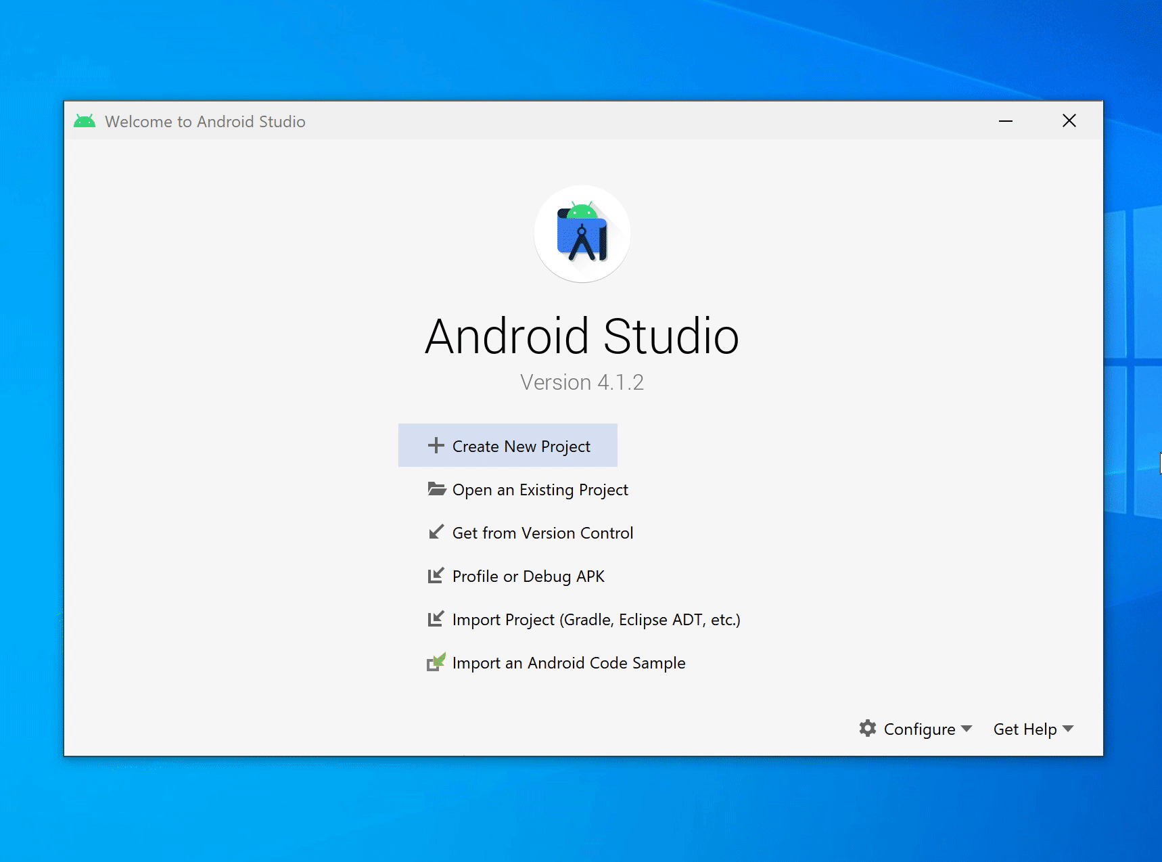Image resolution: width=1162 pixels, height=862 pixels.
Task: Click the chevron arrow beside Configure
Action: click(967, 729)
